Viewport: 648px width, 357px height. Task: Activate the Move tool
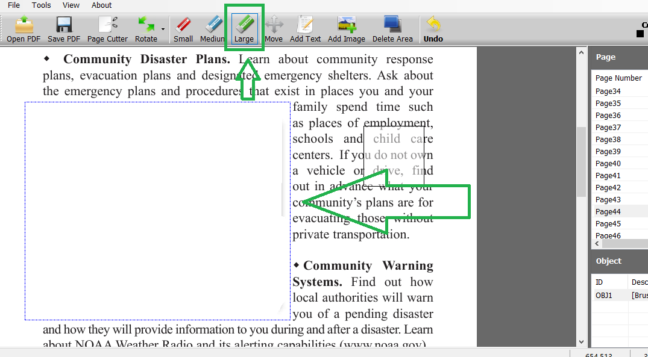coord(274,28)
